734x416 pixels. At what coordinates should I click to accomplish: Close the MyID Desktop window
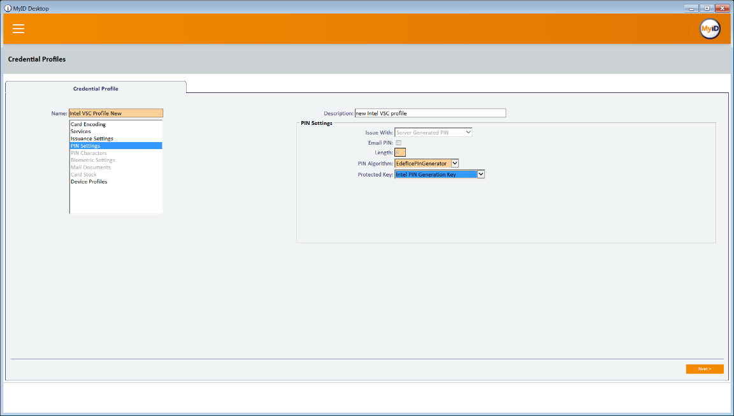[723, 8]
